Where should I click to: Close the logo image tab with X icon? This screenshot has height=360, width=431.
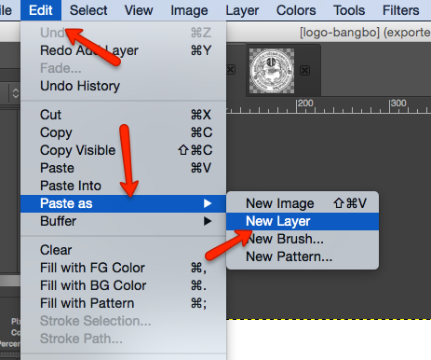point(304,71)
